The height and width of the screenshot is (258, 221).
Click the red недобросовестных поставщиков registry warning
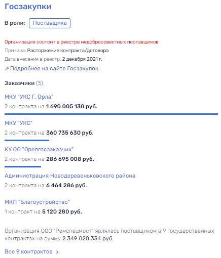click(x=82, y=42)
